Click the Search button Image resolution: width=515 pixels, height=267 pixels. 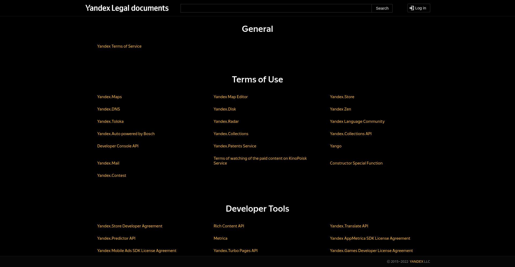(382, 8)
